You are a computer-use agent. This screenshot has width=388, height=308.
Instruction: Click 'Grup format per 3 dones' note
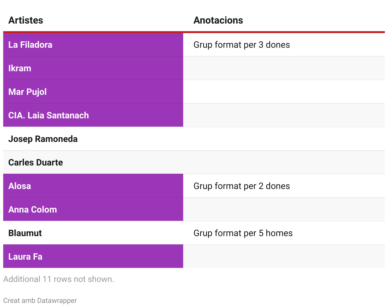[242, 45]
